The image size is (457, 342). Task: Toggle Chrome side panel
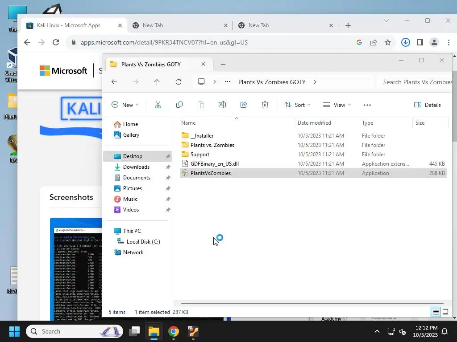pos(420,42)
